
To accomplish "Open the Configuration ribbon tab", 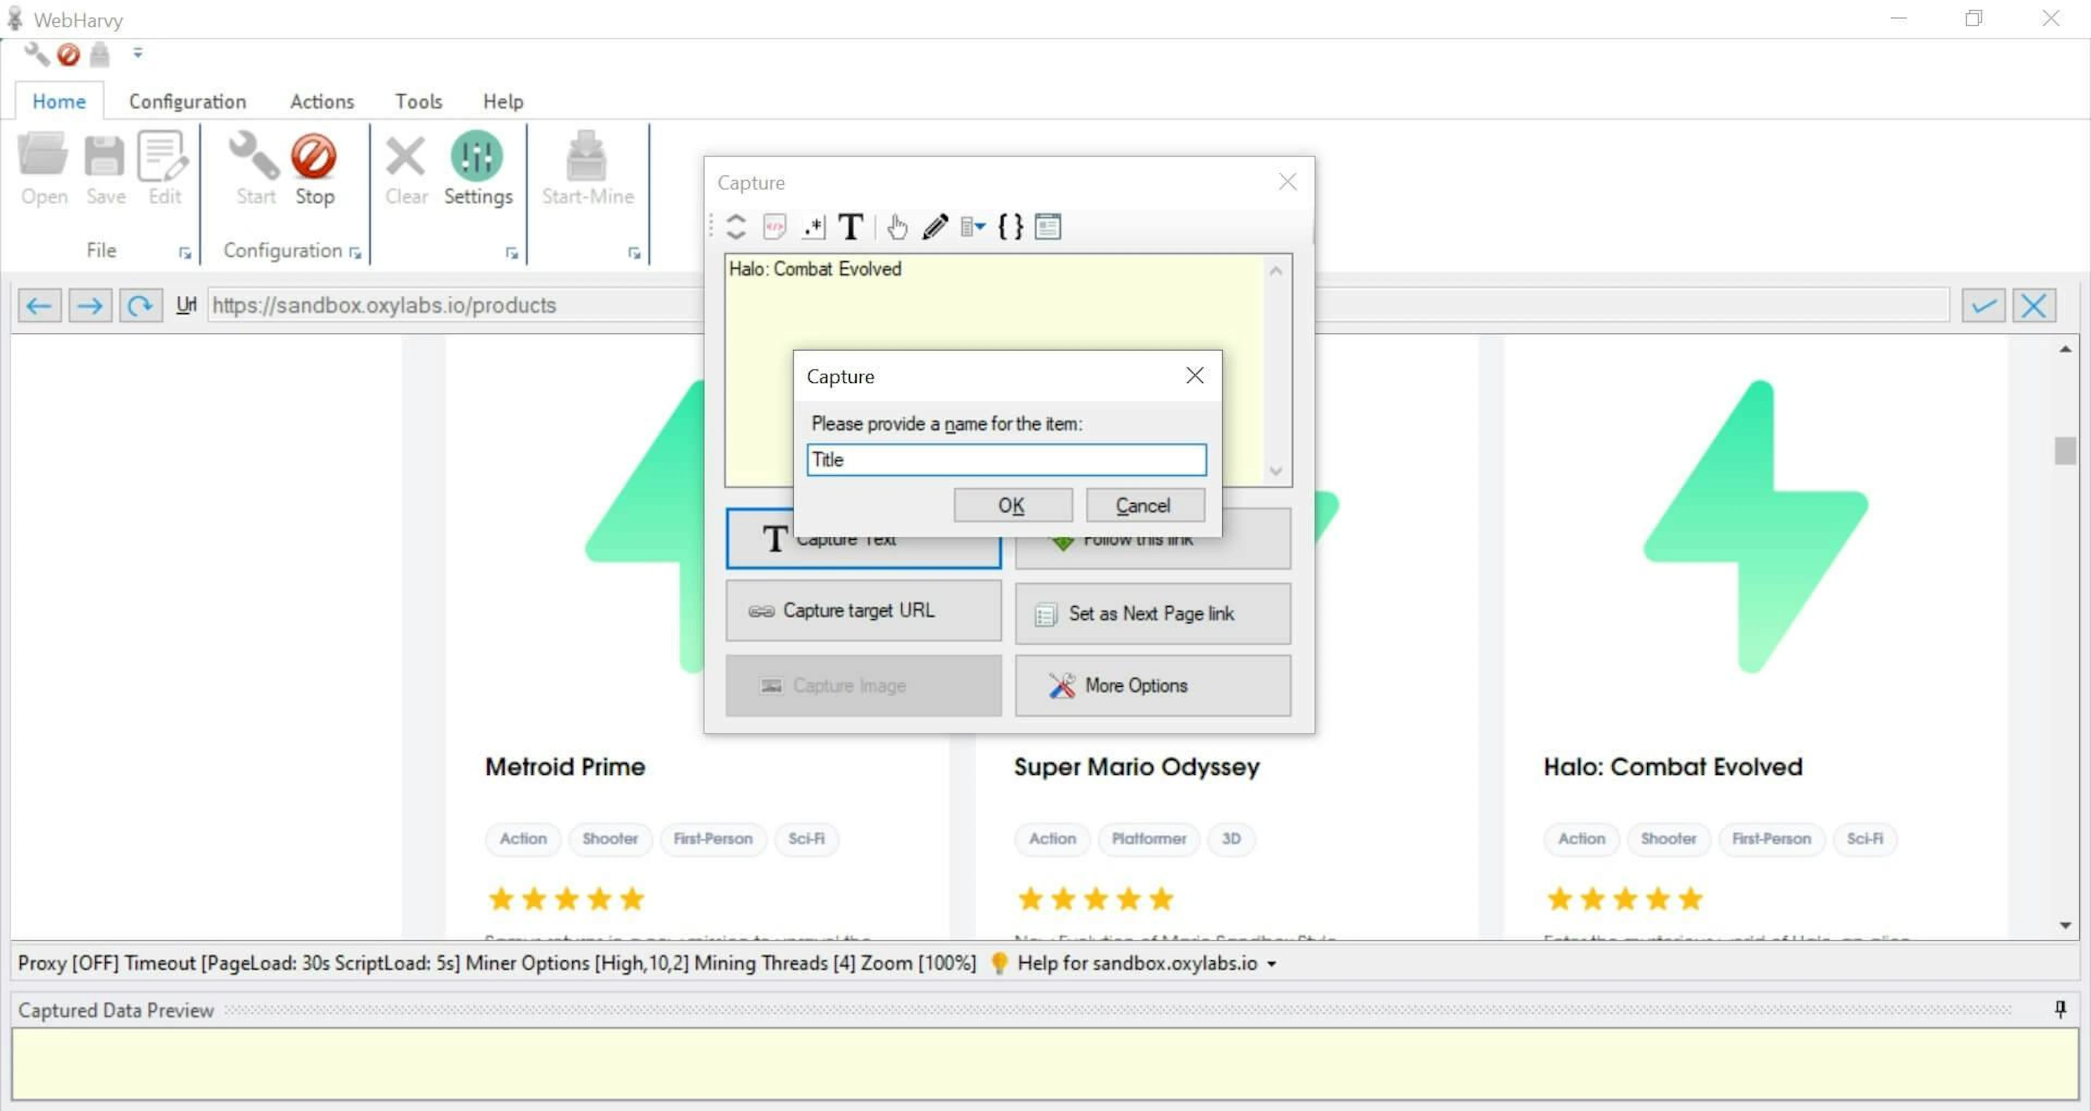I will pyautogui.click(x=187, y=101).
